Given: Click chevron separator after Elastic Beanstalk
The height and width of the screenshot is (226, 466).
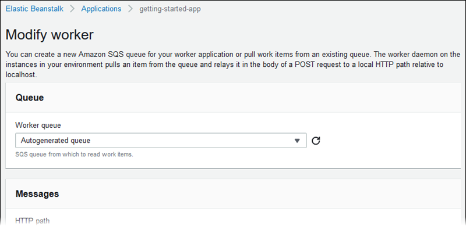Looking at the screenshot, I should pyautogui.click(x=72, y=9).
